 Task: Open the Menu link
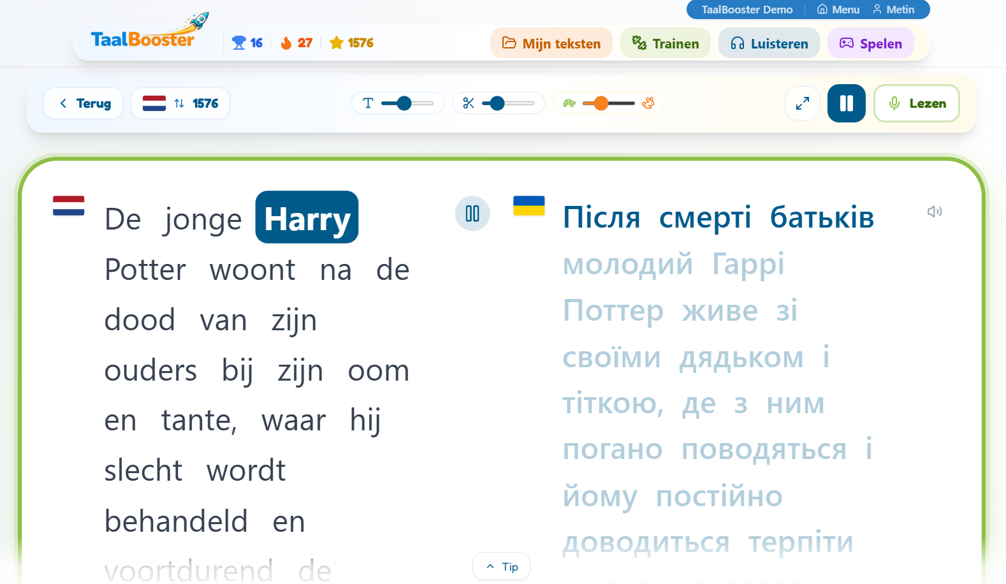coord(838,10)
